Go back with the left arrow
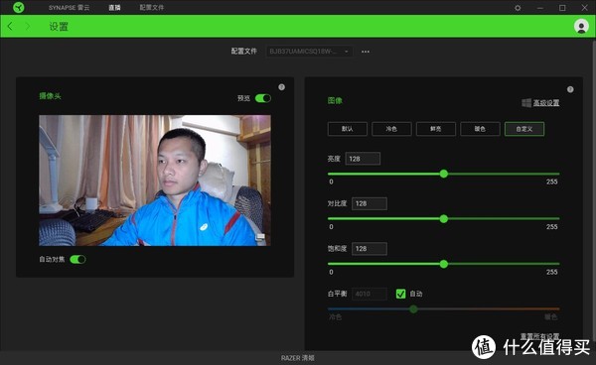This screenshot has height=365, width=596. (10, 26)
